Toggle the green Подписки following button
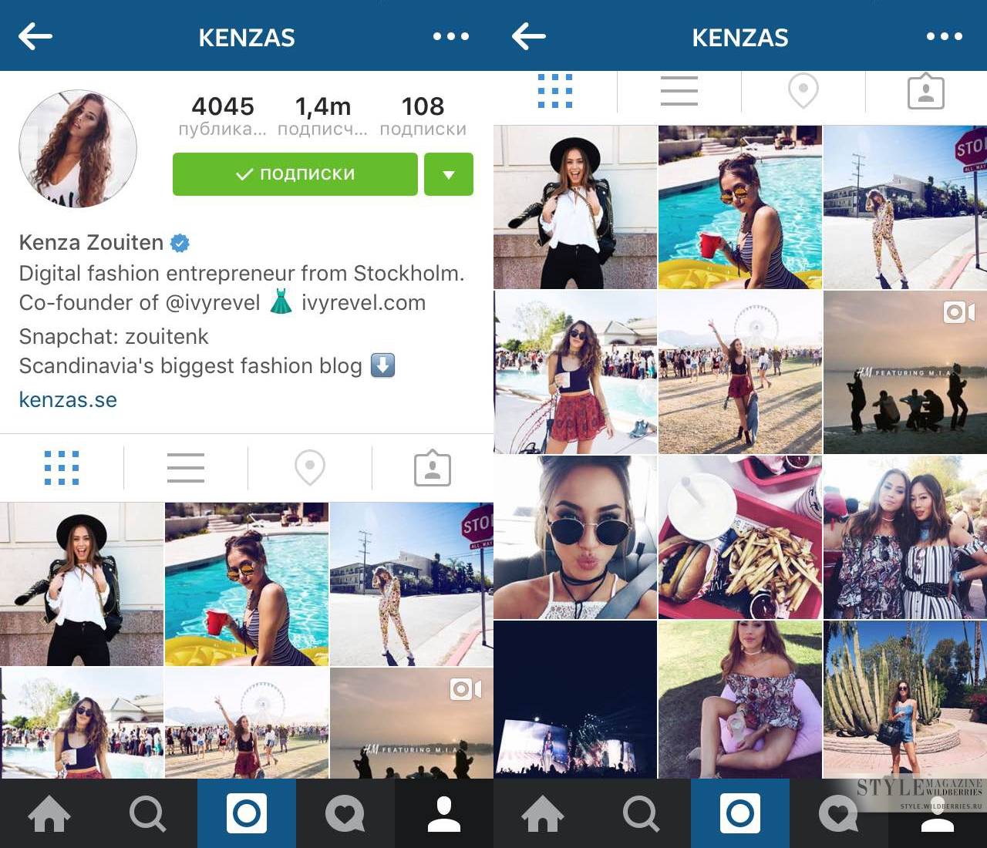The image size is (987, 848). tap(295, 174)
